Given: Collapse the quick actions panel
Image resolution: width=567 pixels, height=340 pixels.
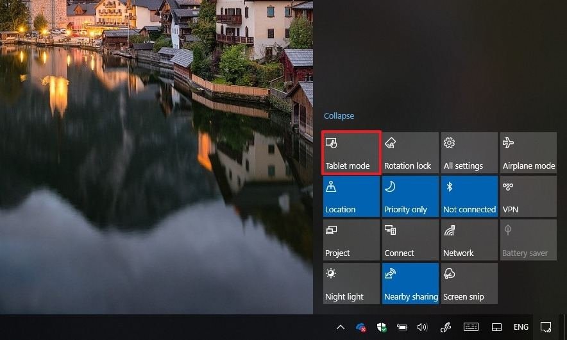Looking at the screenshot, I should click(x=339, y=116).
